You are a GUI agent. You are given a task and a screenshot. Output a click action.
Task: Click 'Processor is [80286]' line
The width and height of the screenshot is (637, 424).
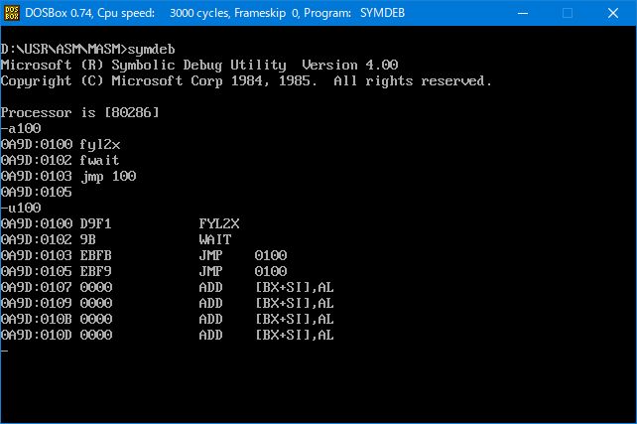(x=79, y=112)
